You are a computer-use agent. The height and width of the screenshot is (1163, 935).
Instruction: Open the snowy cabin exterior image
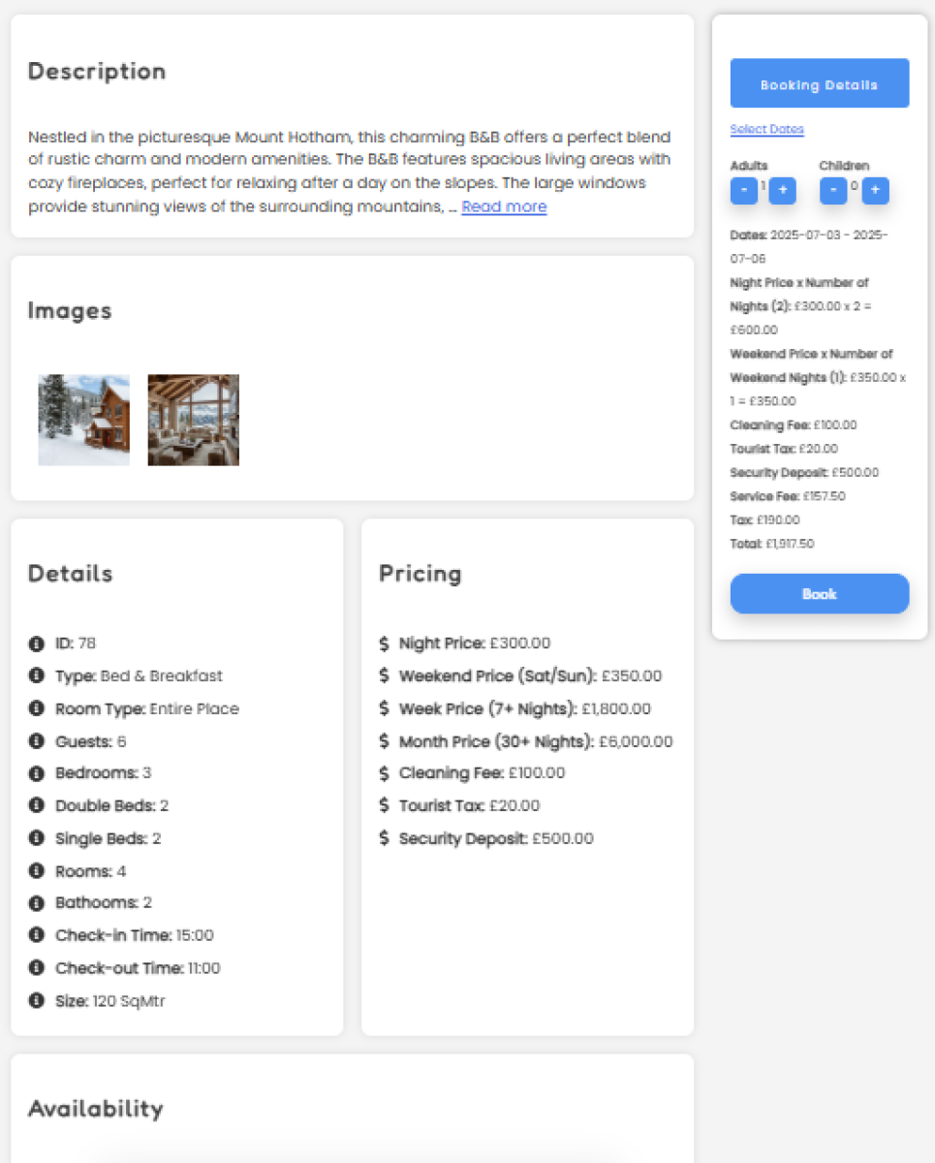[x=83, y=420]
